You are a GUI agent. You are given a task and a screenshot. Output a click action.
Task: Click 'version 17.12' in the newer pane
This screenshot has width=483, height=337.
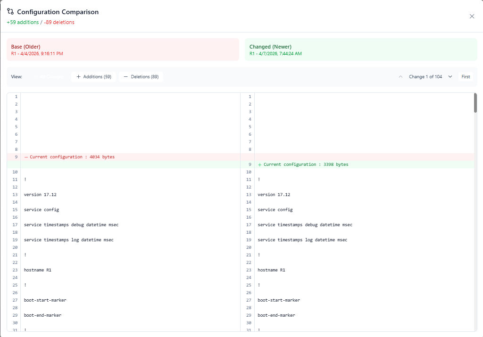coord(274,195)
